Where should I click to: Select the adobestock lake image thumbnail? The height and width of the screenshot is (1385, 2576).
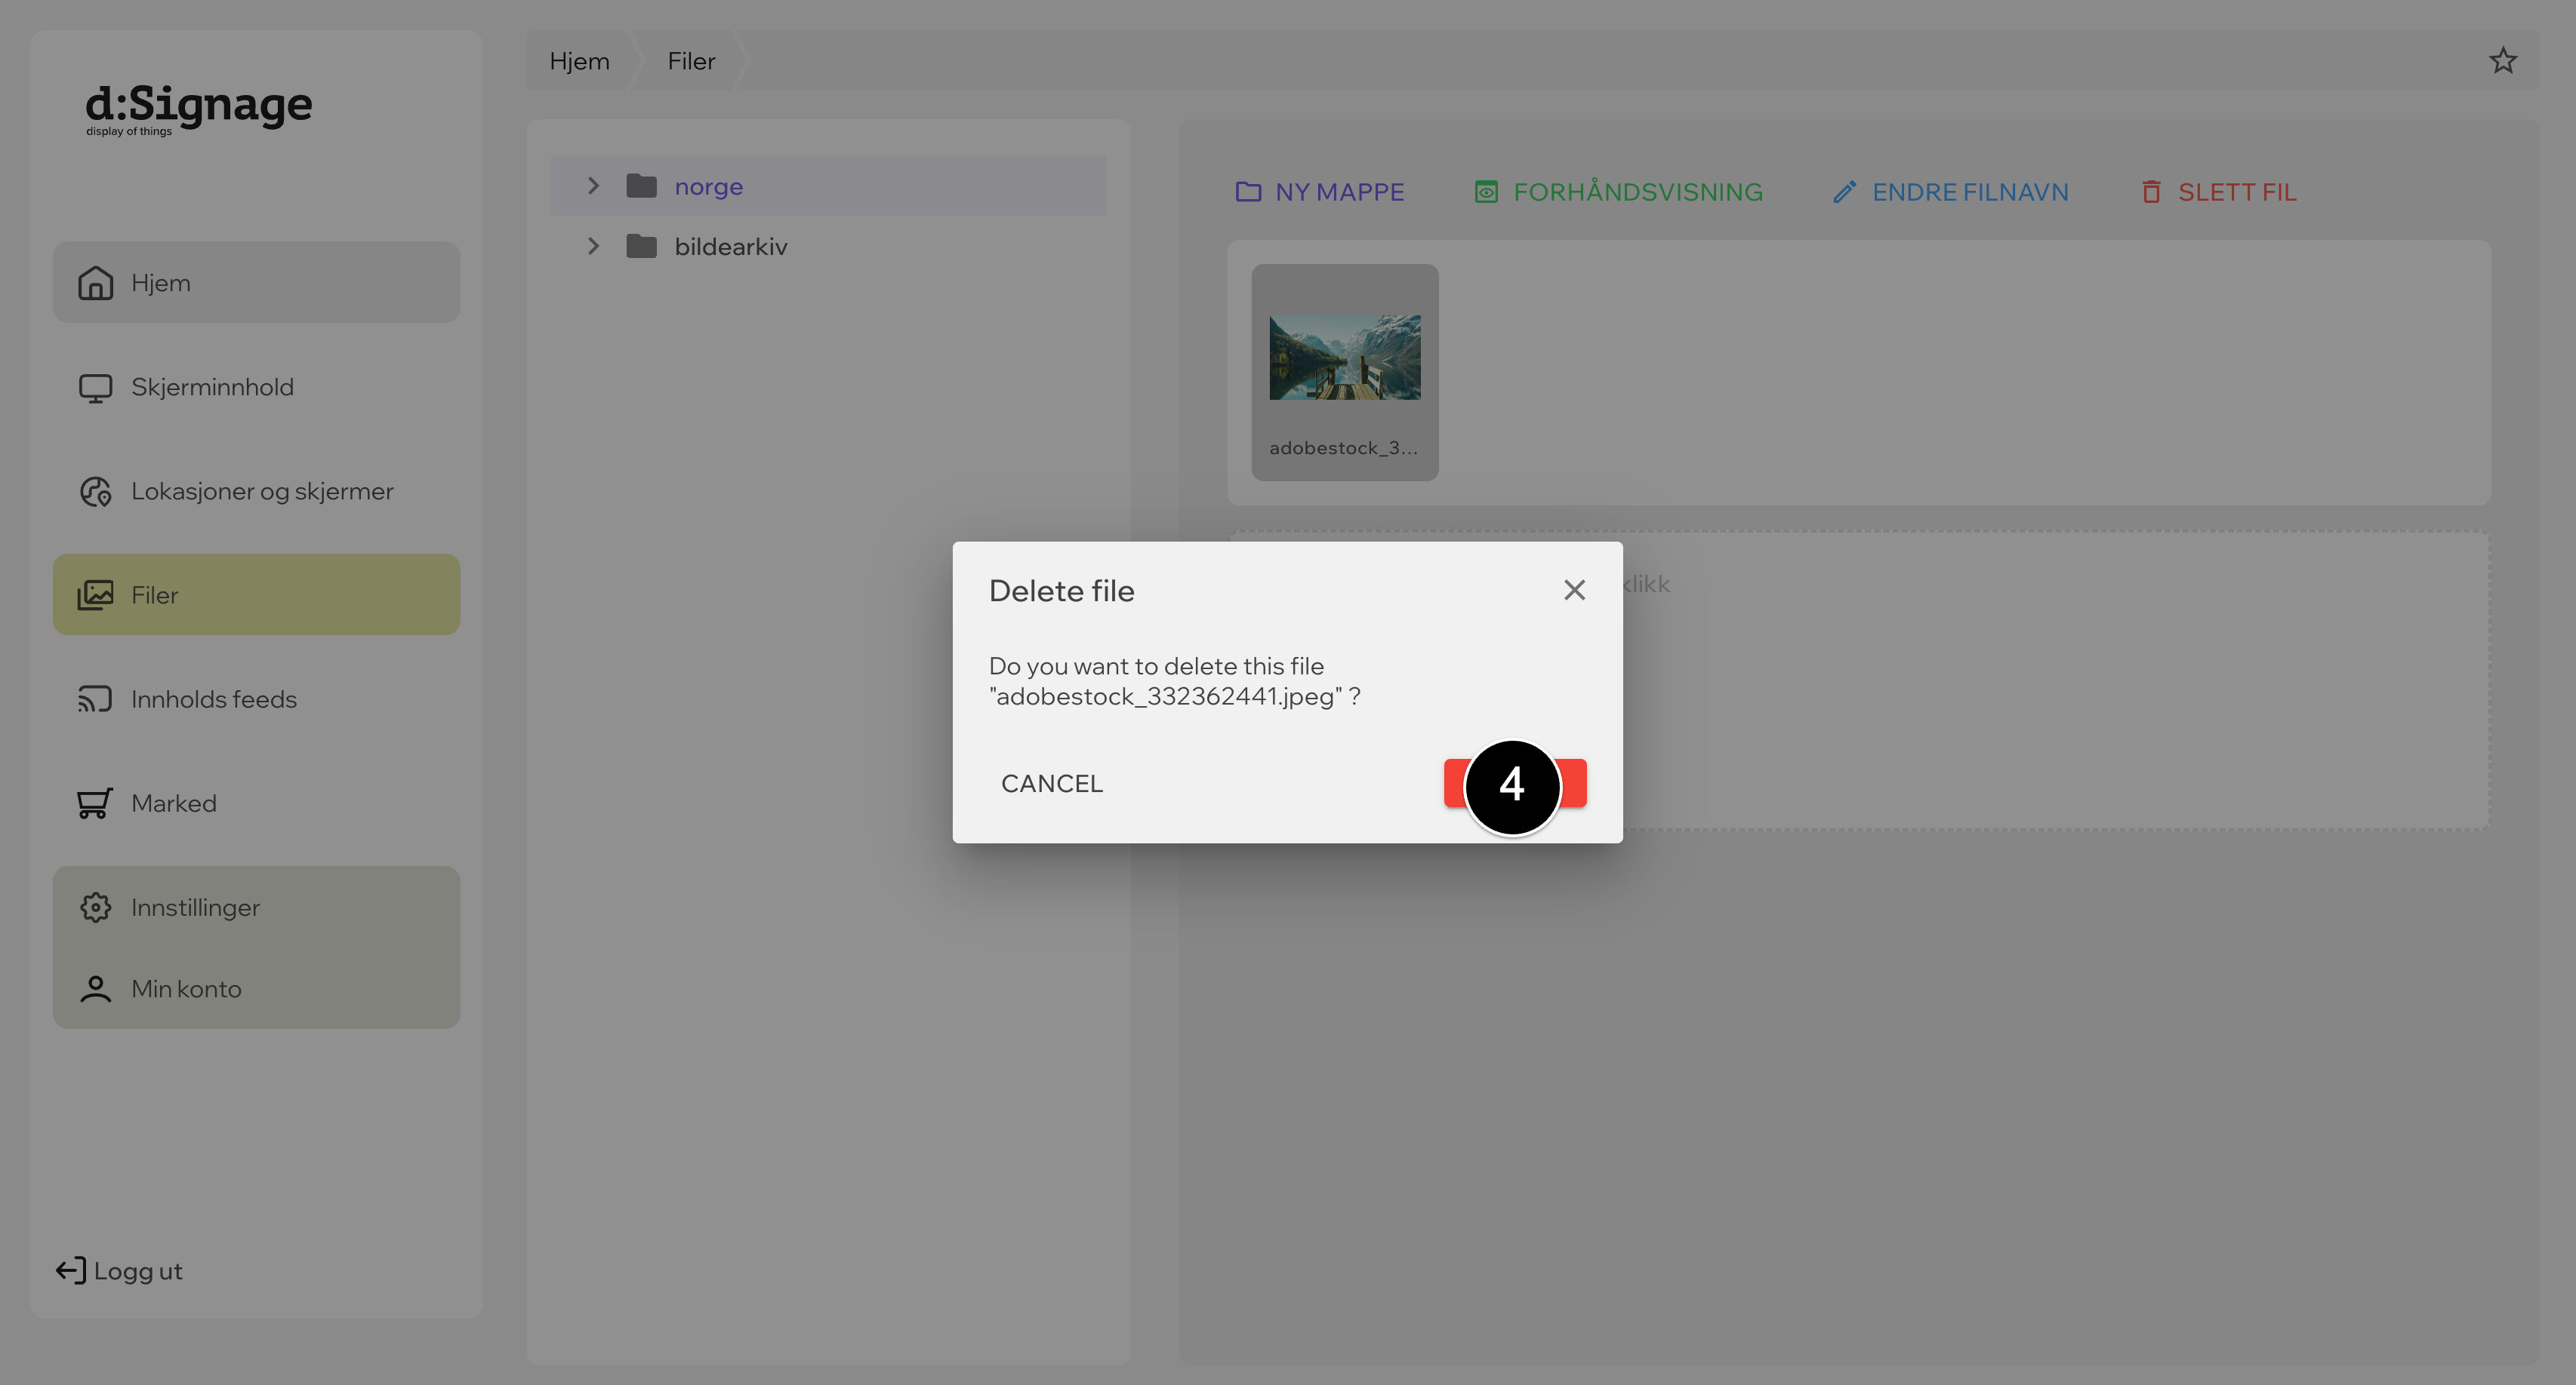(1345, 358)
